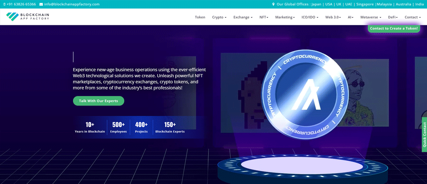Screen dimensions: 427x184
Task: Open the DeFi dropdown menu
Action: click(x=393, y=17)
